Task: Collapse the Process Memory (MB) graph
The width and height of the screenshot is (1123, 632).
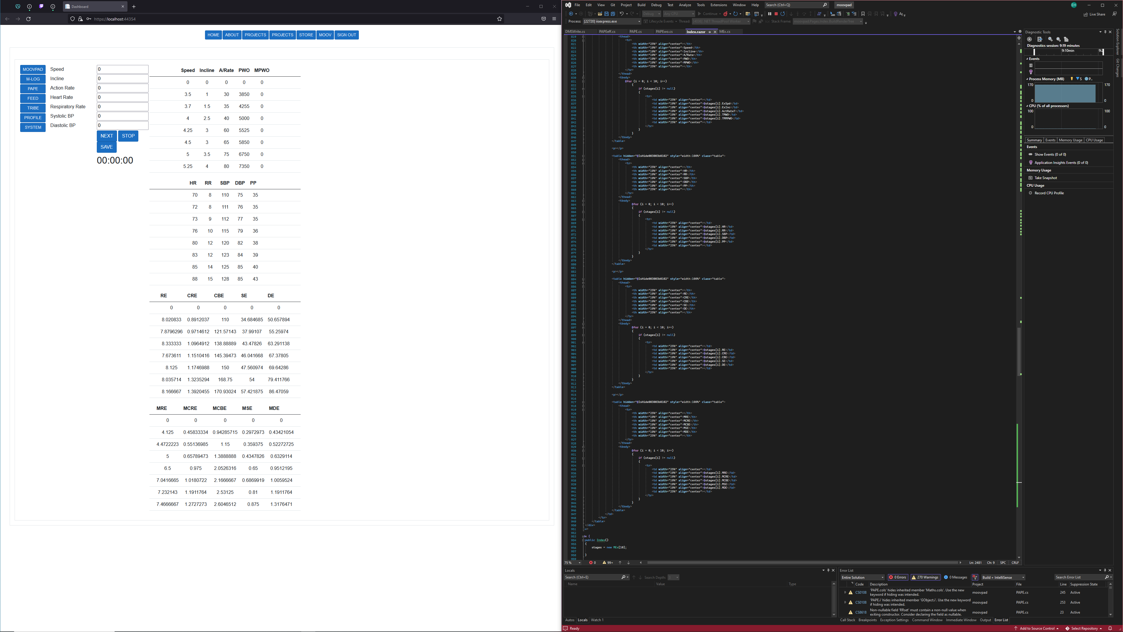Action: click(1027, 79)
